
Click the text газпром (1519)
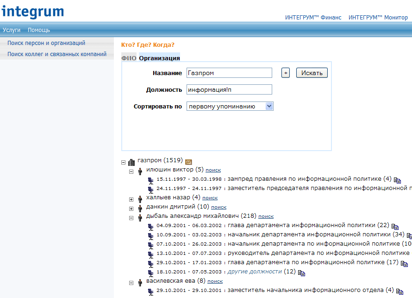pyautogui.click(x=160, y=160)
